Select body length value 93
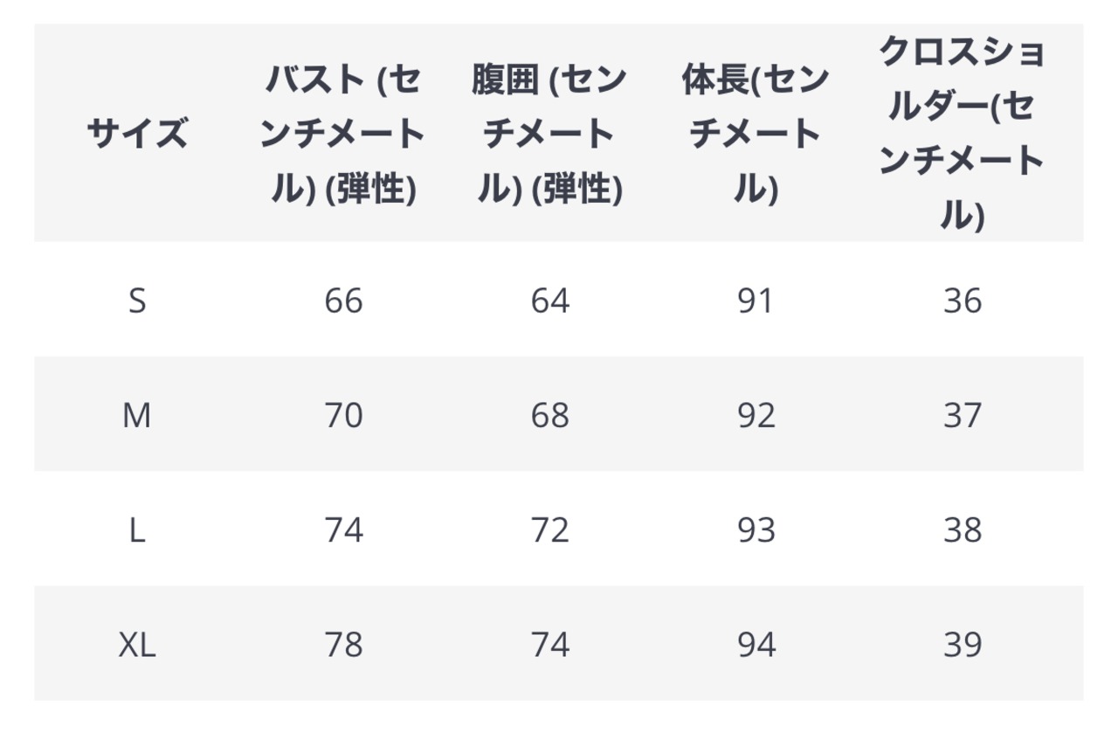Viewport: 1118px width, 733px height. coord(756,530)
